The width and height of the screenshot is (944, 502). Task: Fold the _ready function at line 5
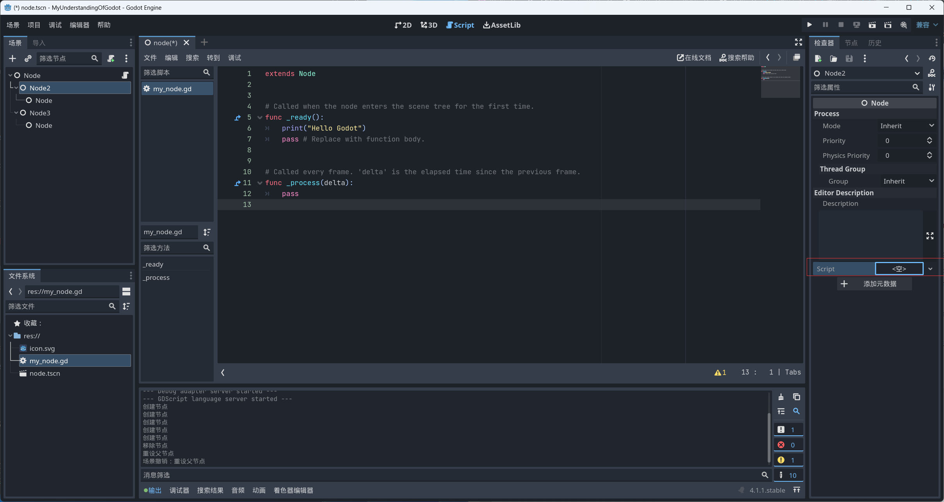coord(260,117)
